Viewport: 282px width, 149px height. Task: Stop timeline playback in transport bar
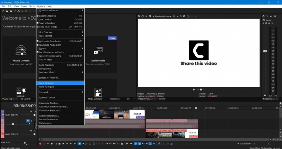coord(59,144)
